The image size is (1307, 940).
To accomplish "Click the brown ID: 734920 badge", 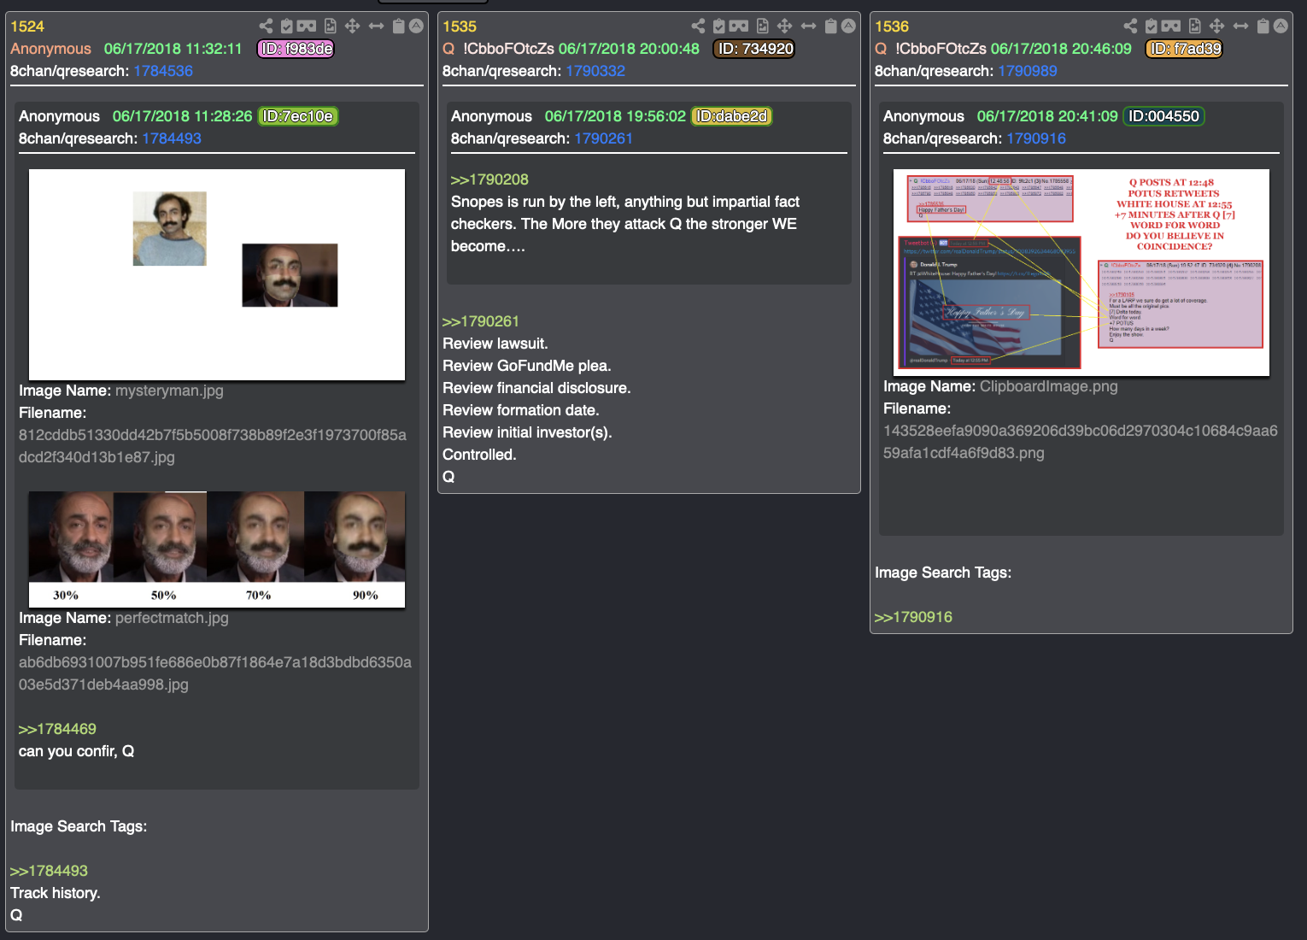I will point(754,49).
